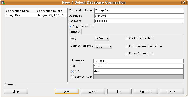Click the Test button

(119, 91)
